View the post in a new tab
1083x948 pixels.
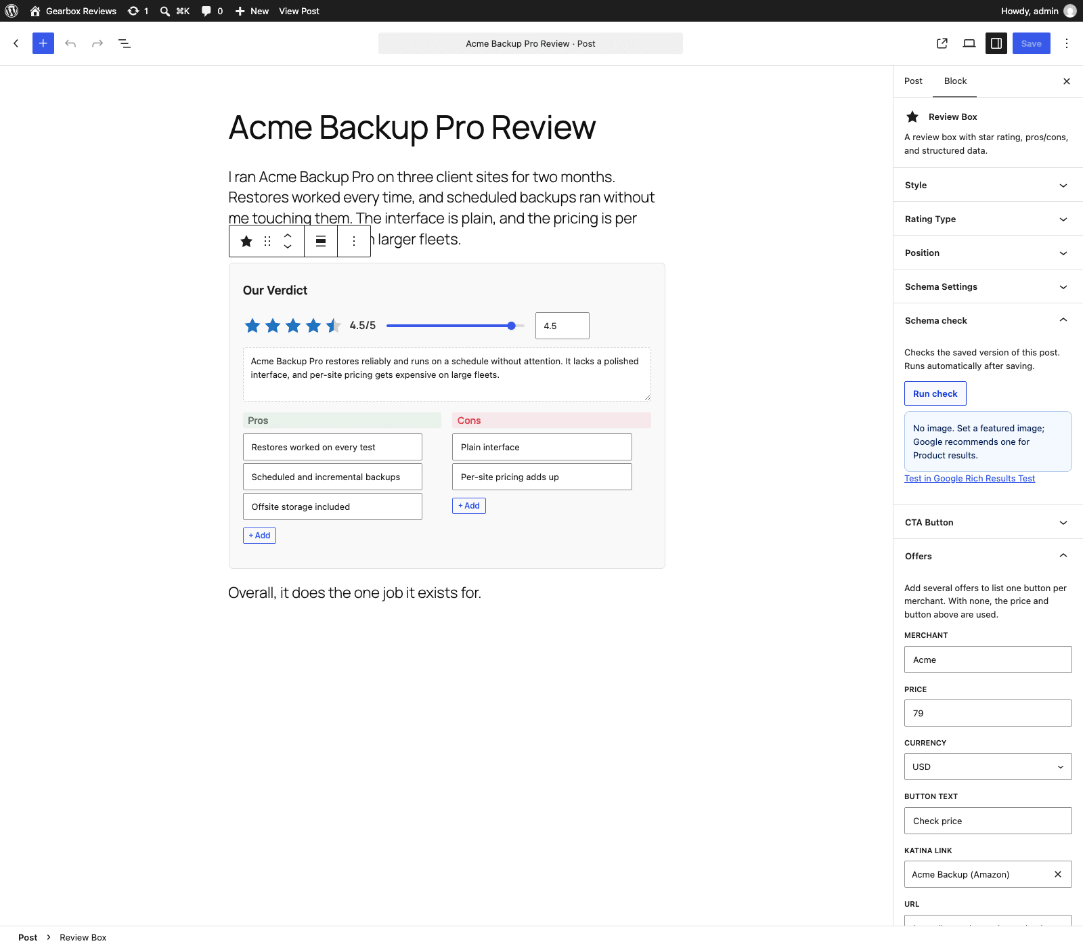[x=942, y=43]
